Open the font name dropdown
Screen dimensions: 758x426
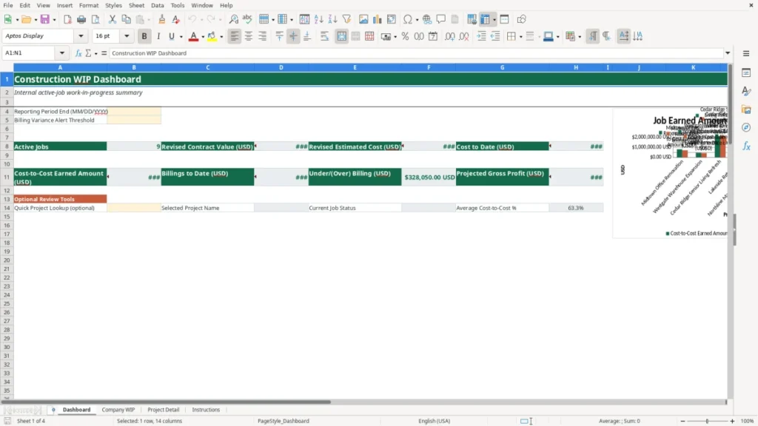tap(81, 36)
